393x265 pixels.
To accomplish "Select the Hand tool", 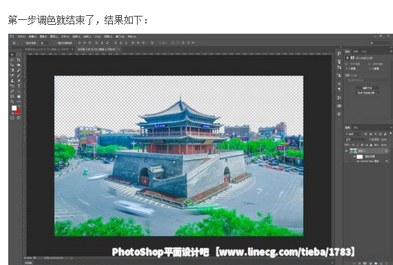I will 19,96.
